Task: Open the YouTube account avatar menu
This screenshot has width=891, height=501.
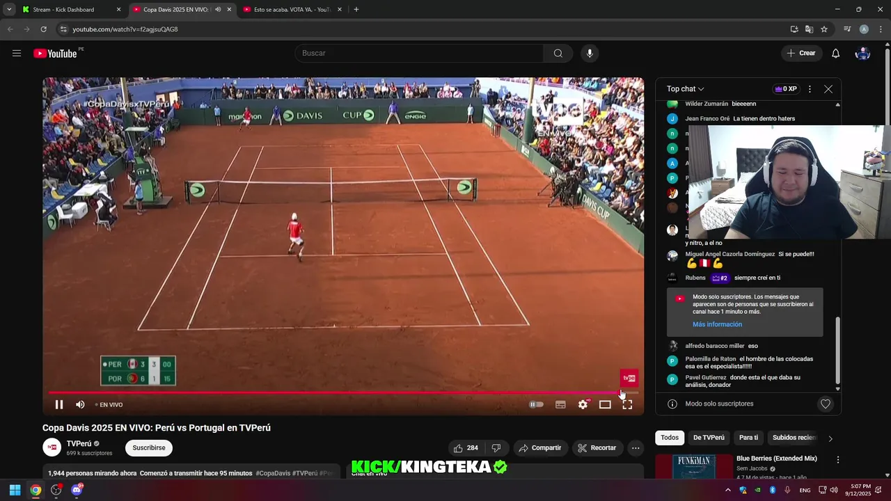Action: click(x=862, y=53)
